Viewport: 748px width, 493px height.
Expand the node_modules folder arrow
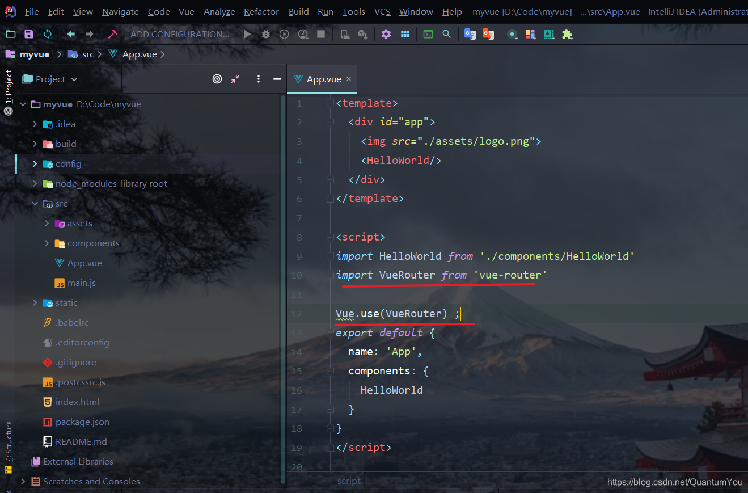[x=35, y=184]
